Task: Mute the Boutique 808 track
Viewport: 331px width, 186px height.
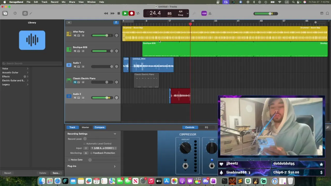Action: point(75,51)
